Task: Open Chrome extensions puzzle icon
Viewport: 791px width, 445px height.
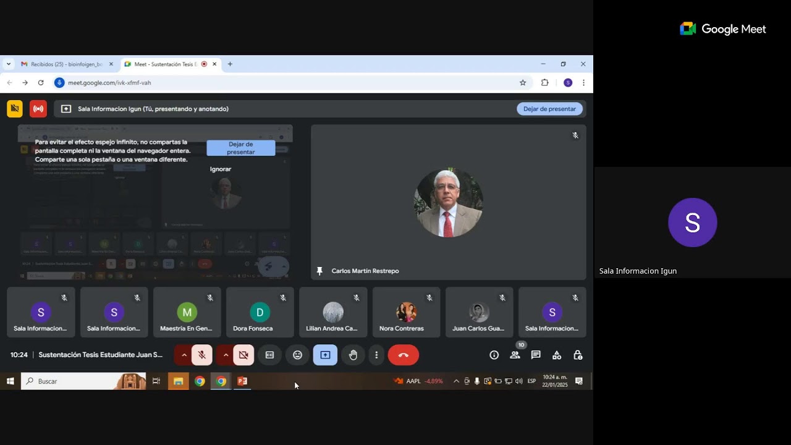Action: (x=544, y=82)
